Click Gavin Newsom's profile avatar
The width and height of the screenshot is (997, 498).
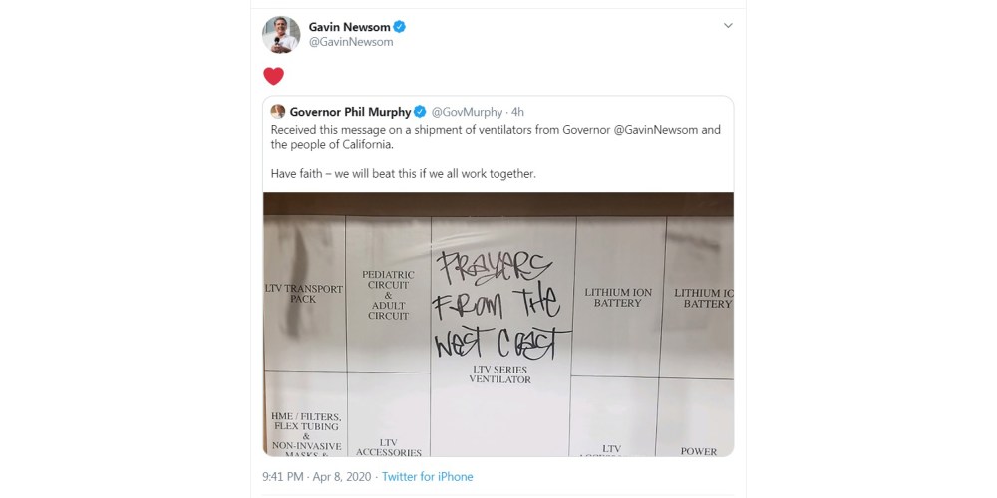[281, 35]
